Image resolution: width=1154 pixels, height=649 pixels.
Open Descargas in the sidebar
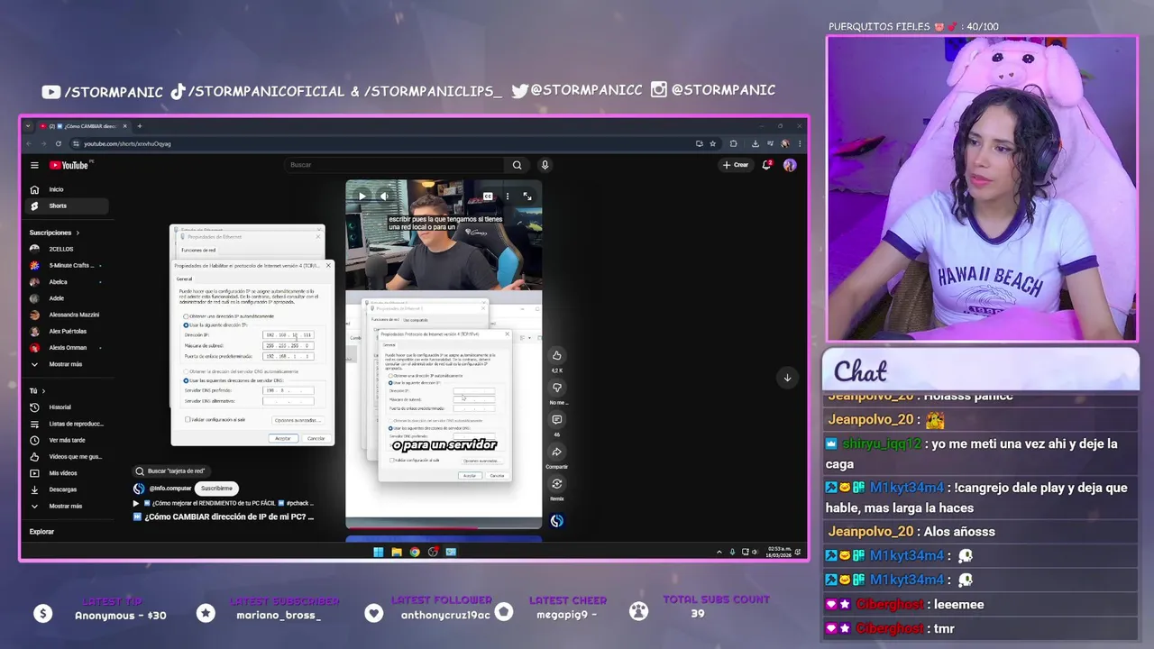pyautogui.click(x=69, y=489)
